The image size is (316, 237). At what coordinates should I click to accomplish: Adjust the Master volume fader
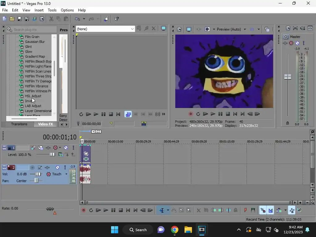[x=288, y=77]
